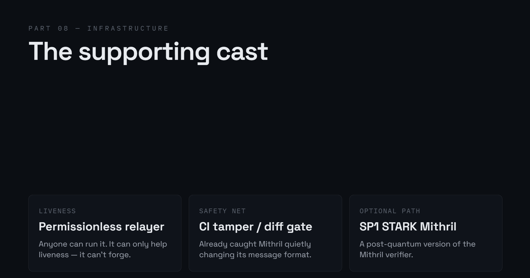The width and height of the screenshot is (530, 278).
Task: Select the CI tamper / diff gate card
Action: point(265,233)
